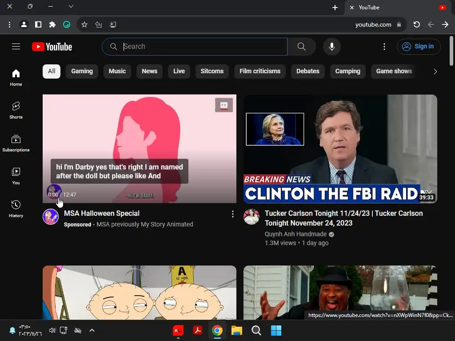Screen dimensions: 455x341
Task: Click the search magnifier button
Action: pyautogui.click(x=302, y=46)
